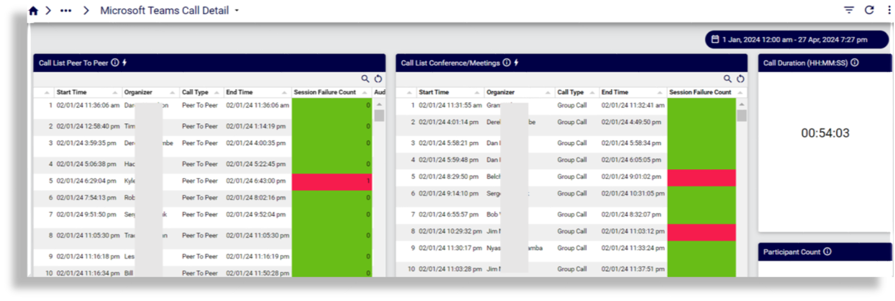Search in the Peer To Peer call list

pyautogui.click(x=366, y=79)
